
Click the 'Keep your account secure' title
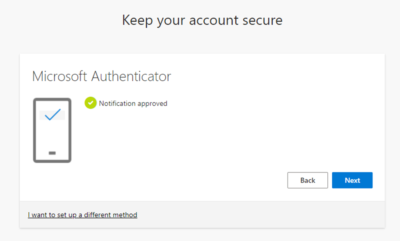(202, 20)
